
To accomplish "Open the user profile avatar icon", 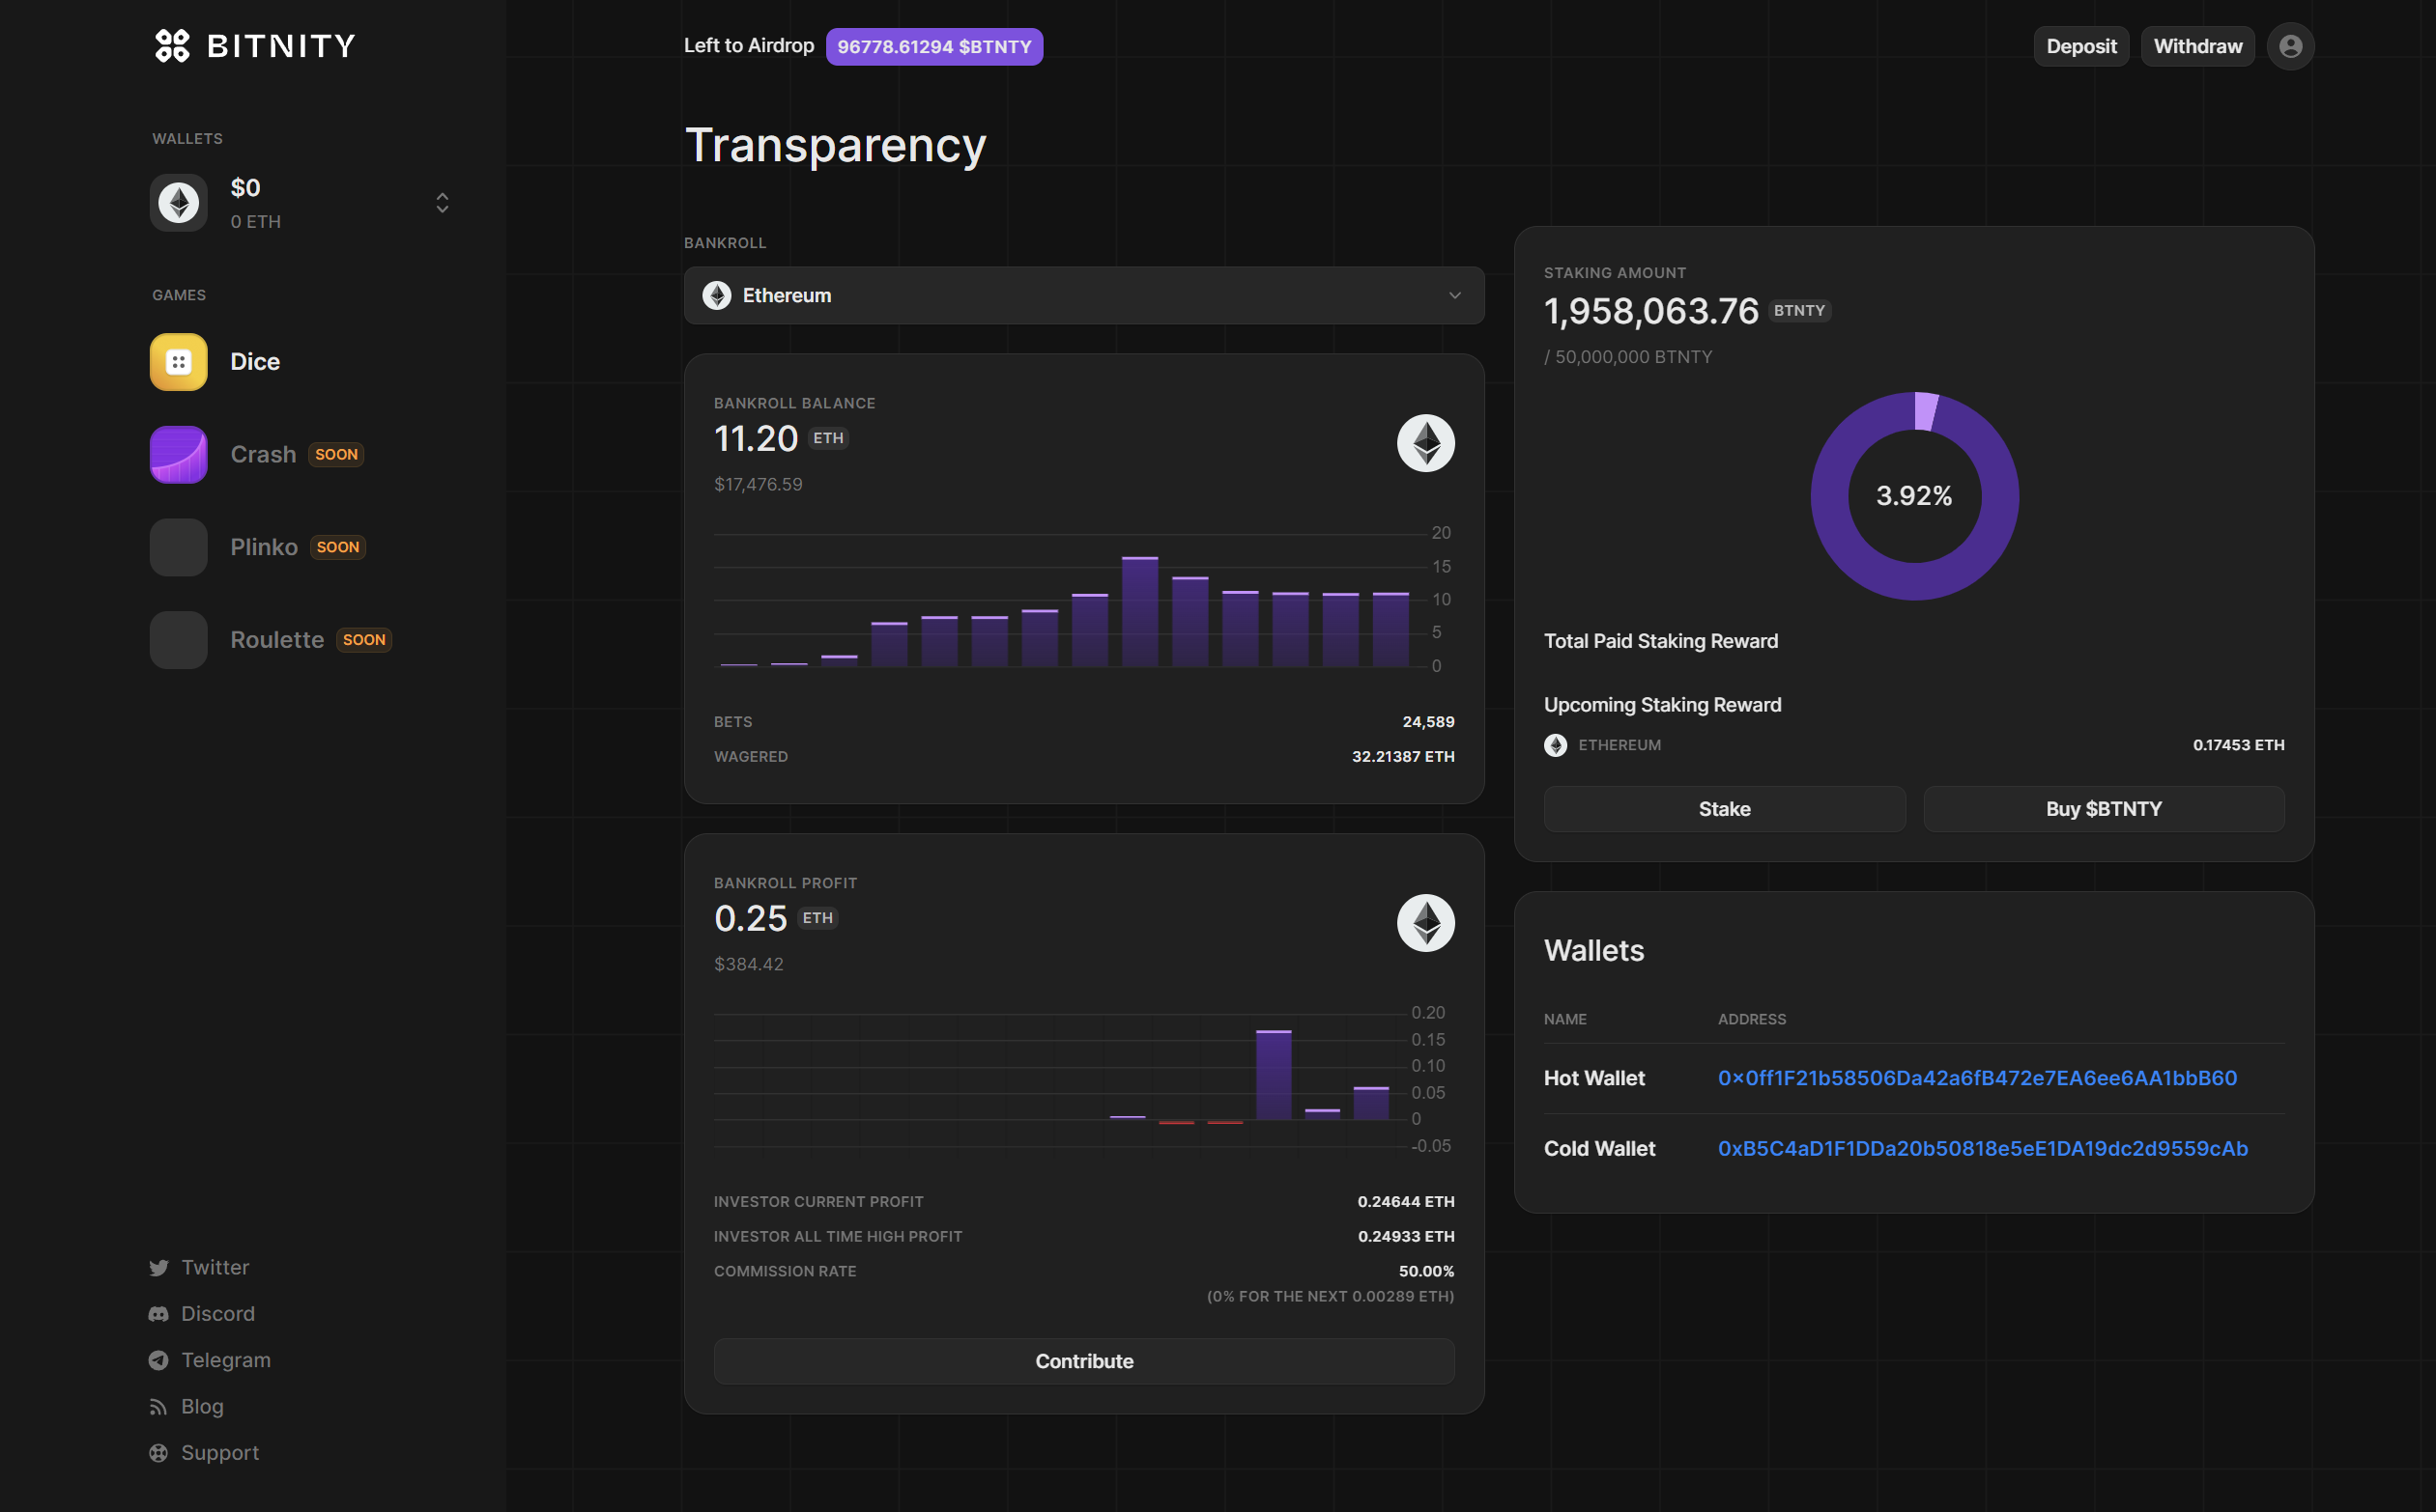I will [2290, 46].
